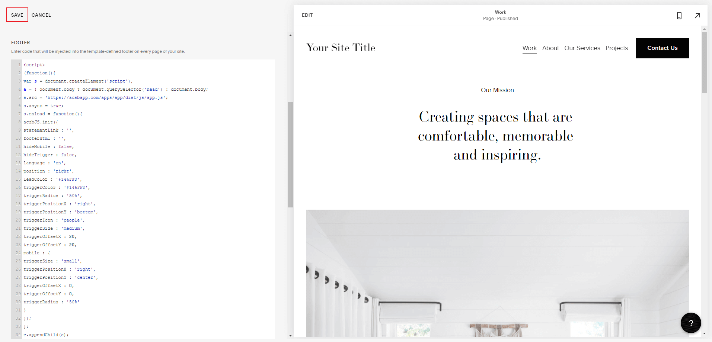712x342 pixels.
Task: Click the Our Mission text
Action: point(497,90)
